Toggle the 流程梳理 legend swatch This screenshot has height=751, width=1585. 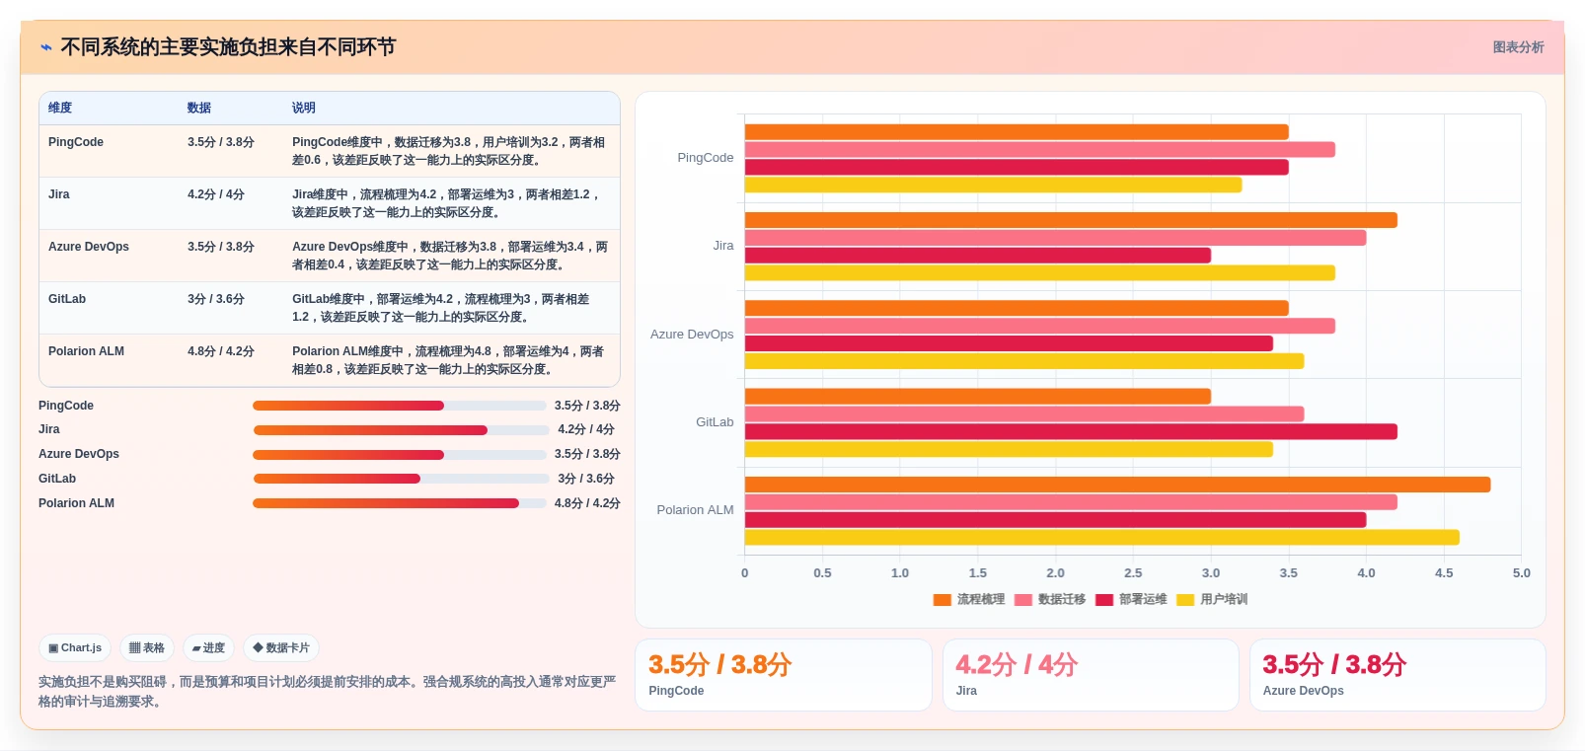pyautogui.click(x=942, y=600)
